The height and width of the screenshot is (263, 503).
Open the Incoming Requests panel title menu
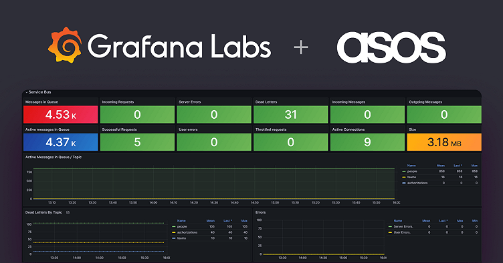point(118,102)
